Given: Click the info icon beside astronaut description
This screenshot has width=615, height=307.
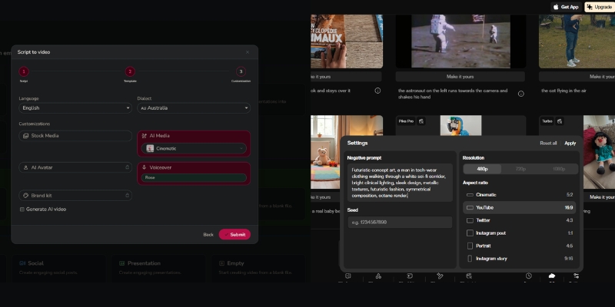Looking at the screenshot, I should (x=520, y=94).
